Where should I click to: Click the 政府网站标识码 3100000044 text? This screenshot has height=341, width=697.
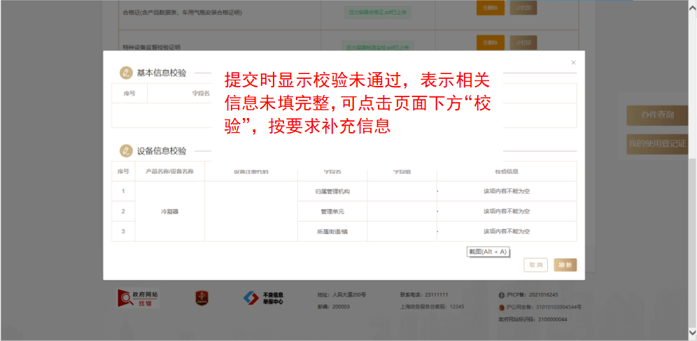[532, 319]
